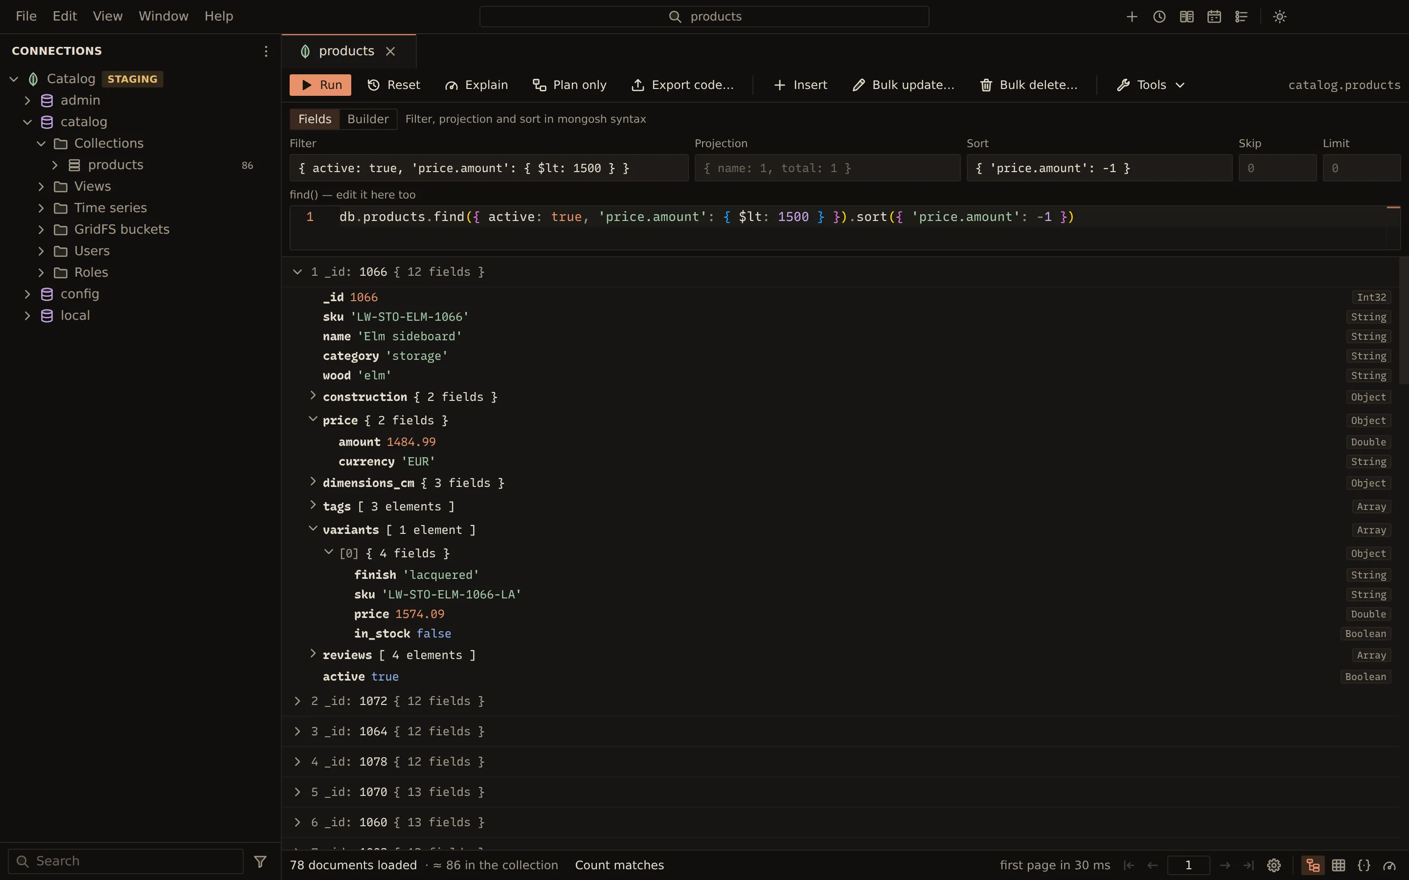
Task: Toggle light theme sun icon
Action: [x=1280, y=17]
